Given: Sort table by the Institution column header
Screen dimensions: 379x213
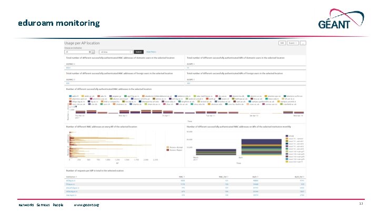Looking at the screenshot, I should 71,177.
